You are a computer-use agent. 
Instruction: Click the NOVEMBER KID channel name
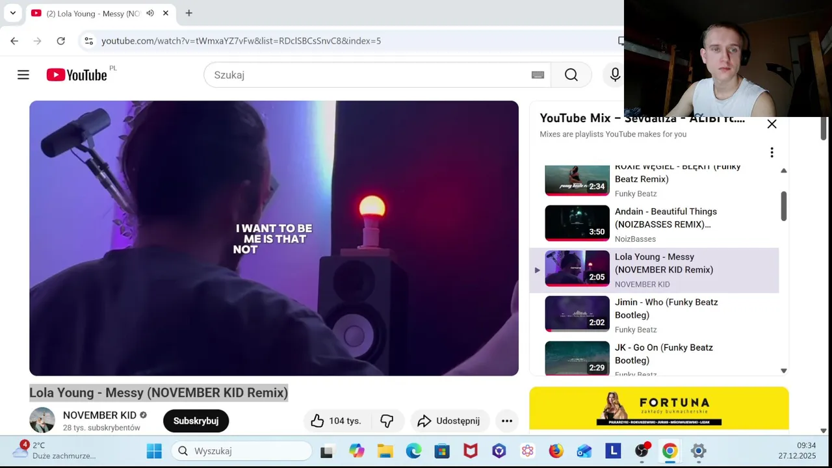99,415
